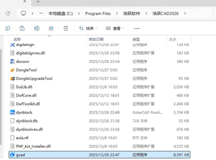
Task: Expand chevron after the monitor icon
Action: tap(32, 13)
